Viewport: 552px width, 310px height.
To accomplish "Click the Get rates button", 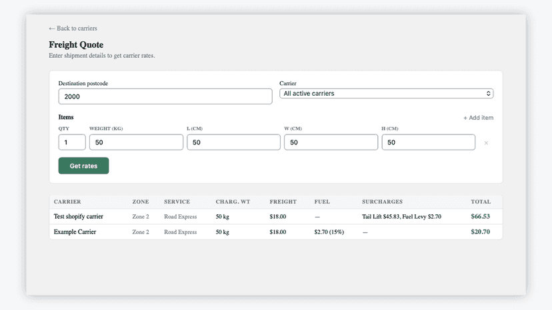I will pos(83,166).
